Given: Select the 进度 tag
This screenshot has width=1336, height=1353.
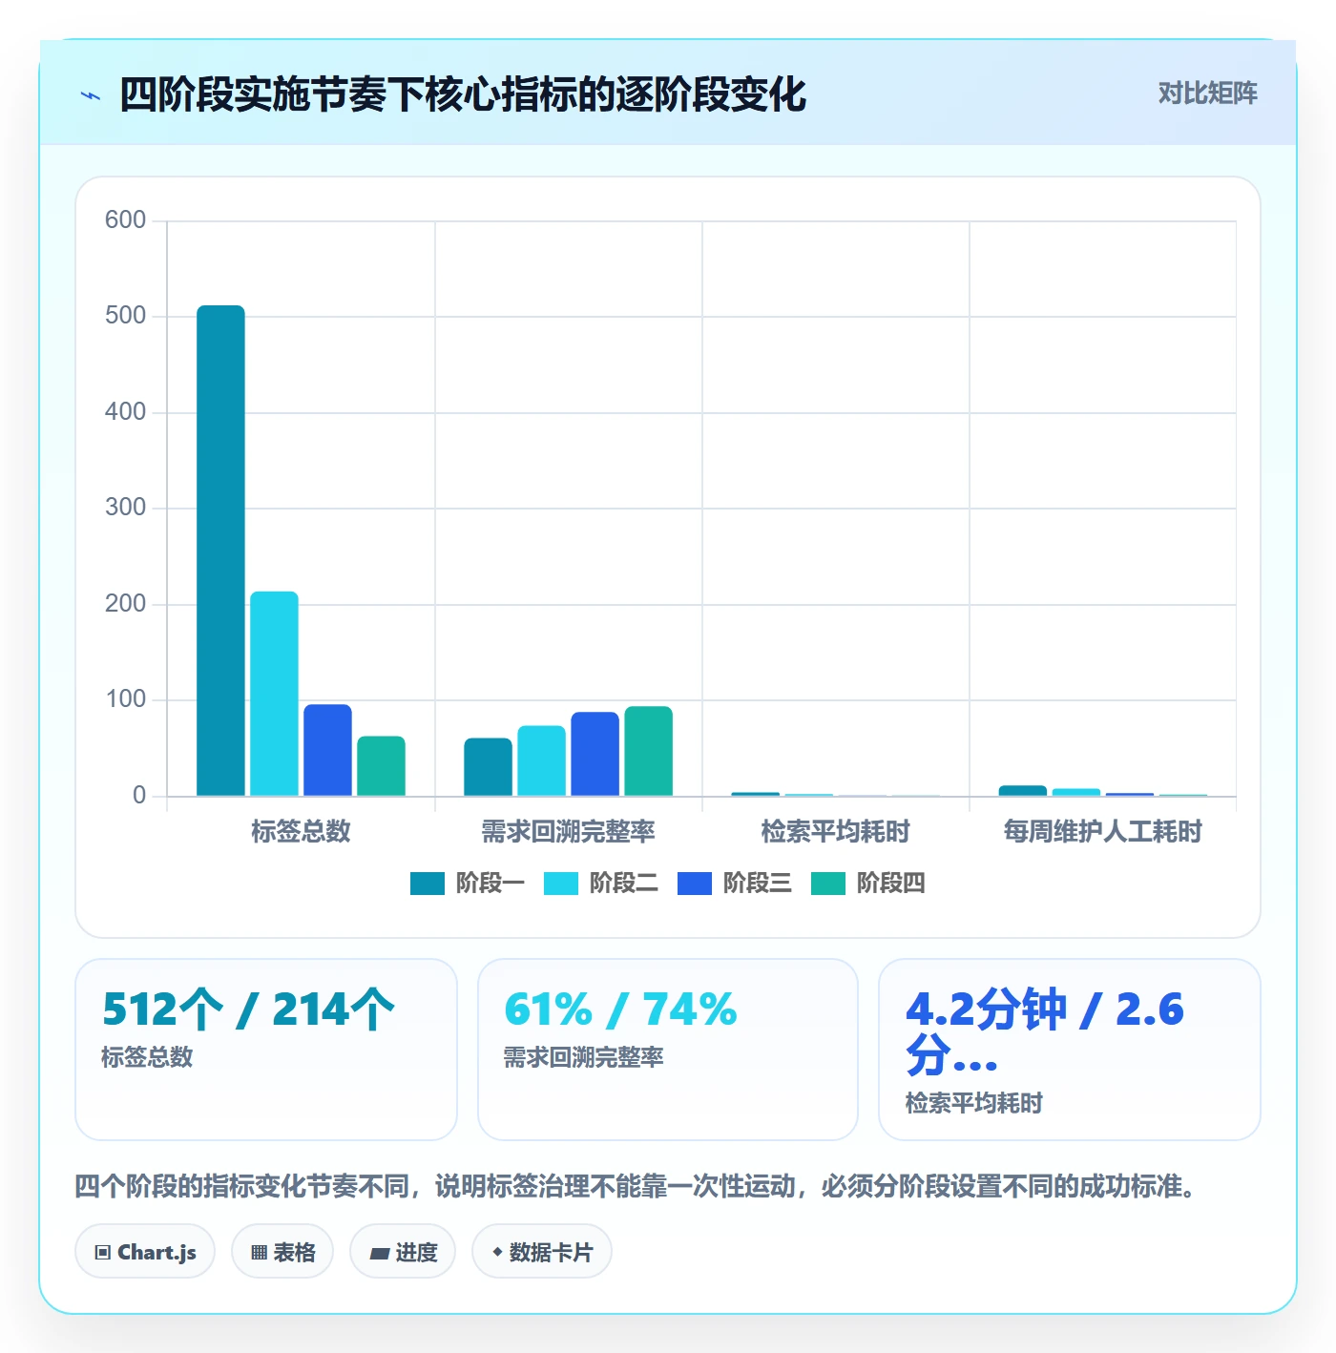Looking at the screenshot, I should coord(403,1251).
